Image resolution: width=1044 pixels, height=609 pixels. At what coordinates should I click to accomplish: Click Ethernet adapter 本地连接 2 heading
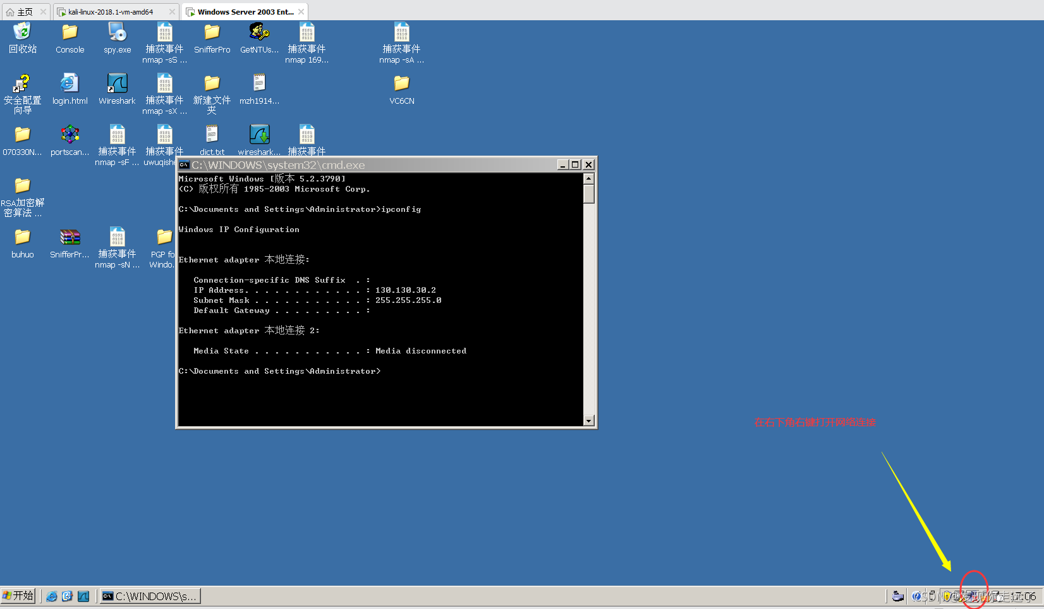point(249,330)
